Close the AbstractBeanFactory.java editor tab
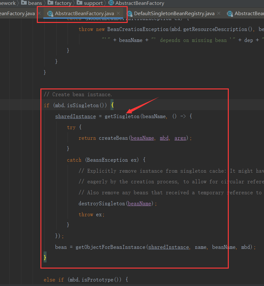This screenshot has height=286, width=264. coord(118,14)
